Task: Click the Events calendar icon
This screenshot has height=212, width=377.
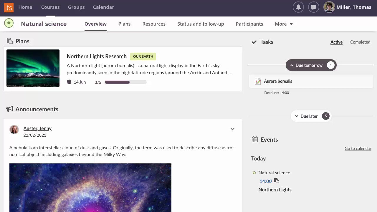Action: (254, 139)
